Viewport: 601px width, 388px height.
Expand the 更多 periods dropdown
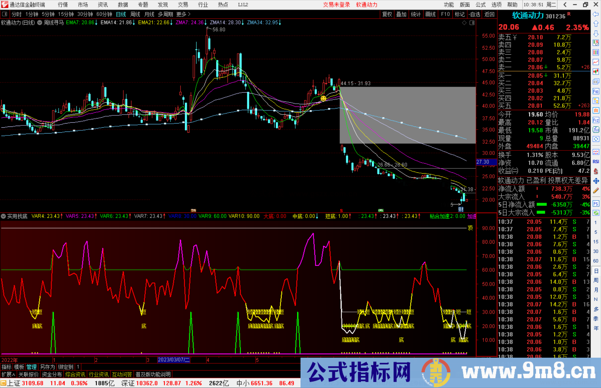184,14
